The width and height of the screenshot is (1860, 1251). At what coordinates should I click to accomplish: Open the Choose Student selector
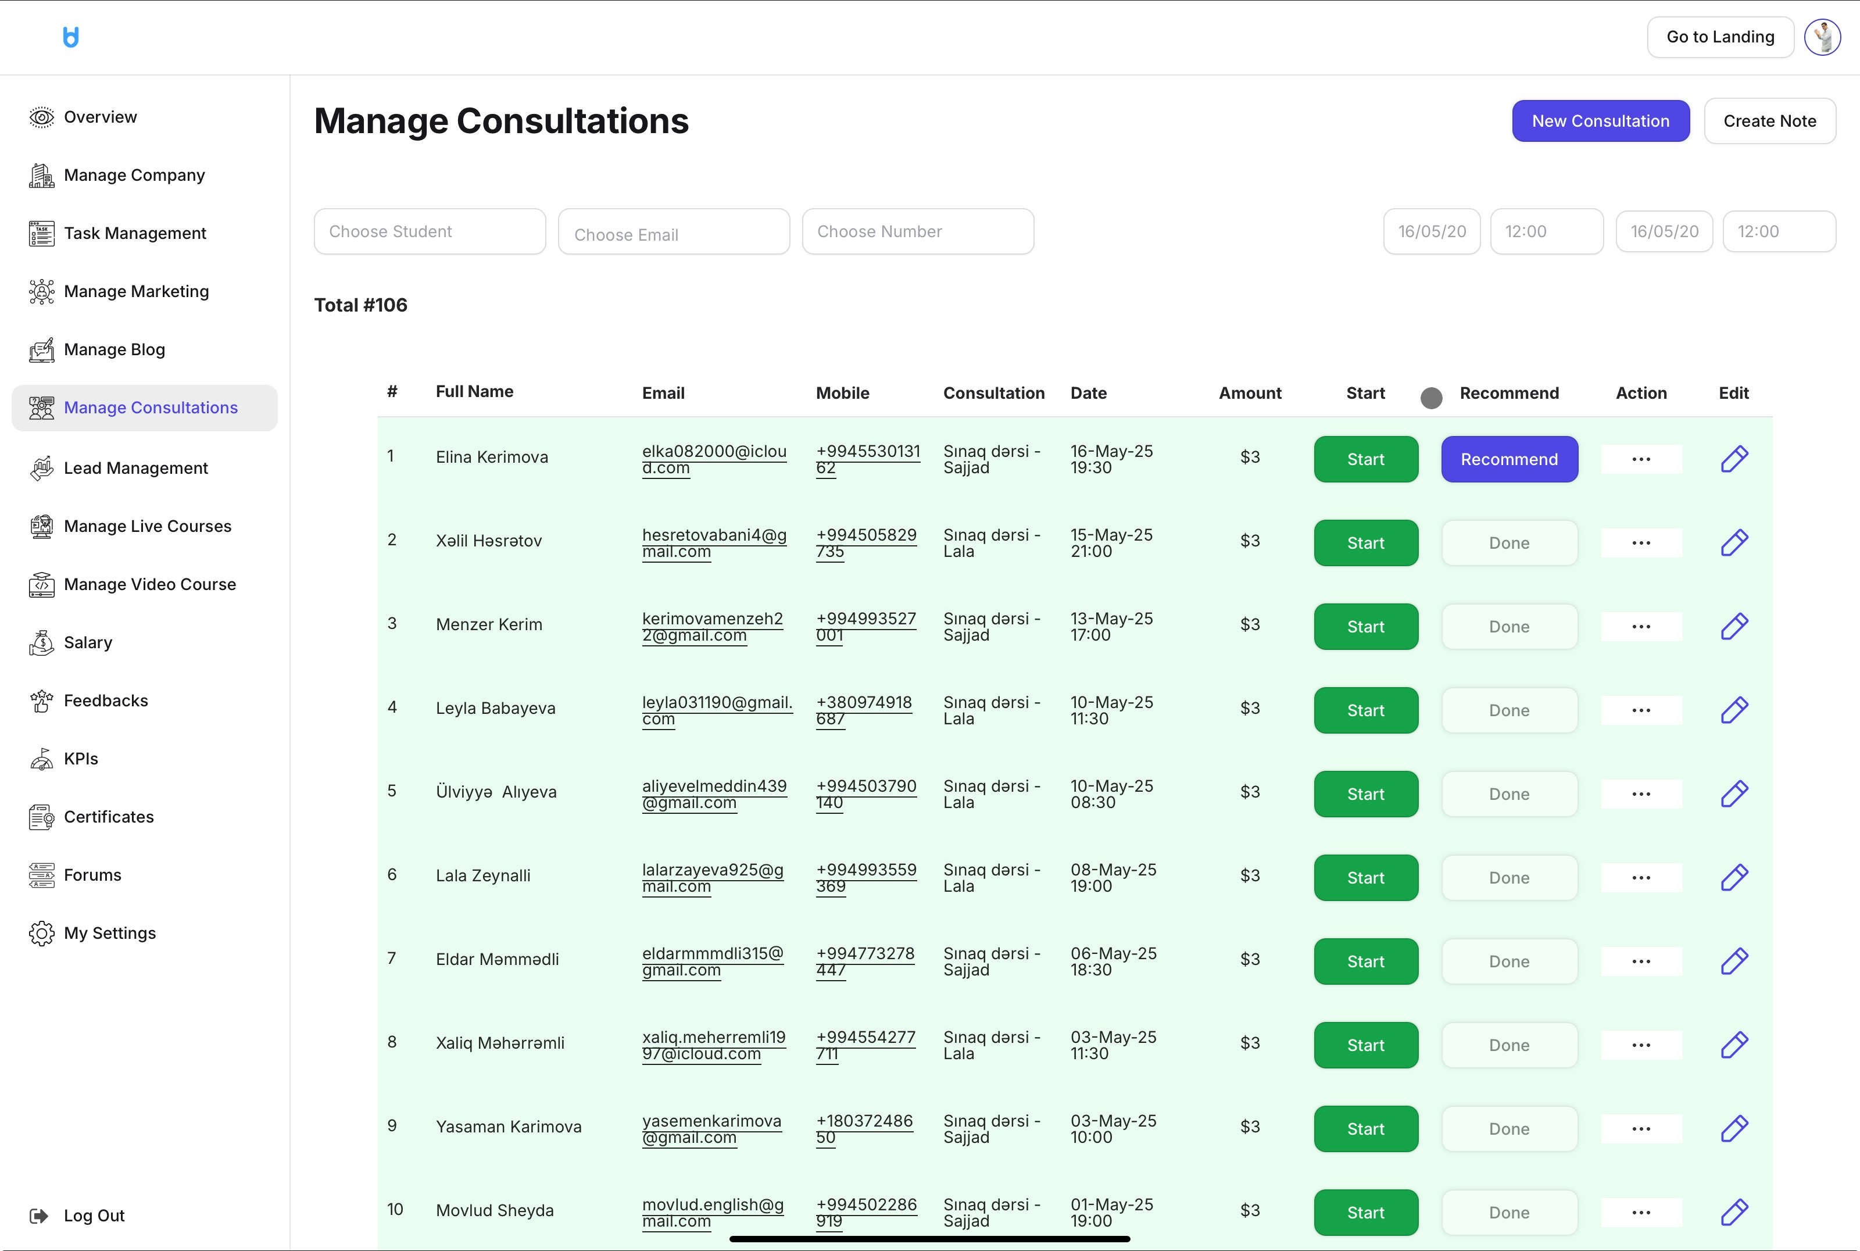[429, 231]
